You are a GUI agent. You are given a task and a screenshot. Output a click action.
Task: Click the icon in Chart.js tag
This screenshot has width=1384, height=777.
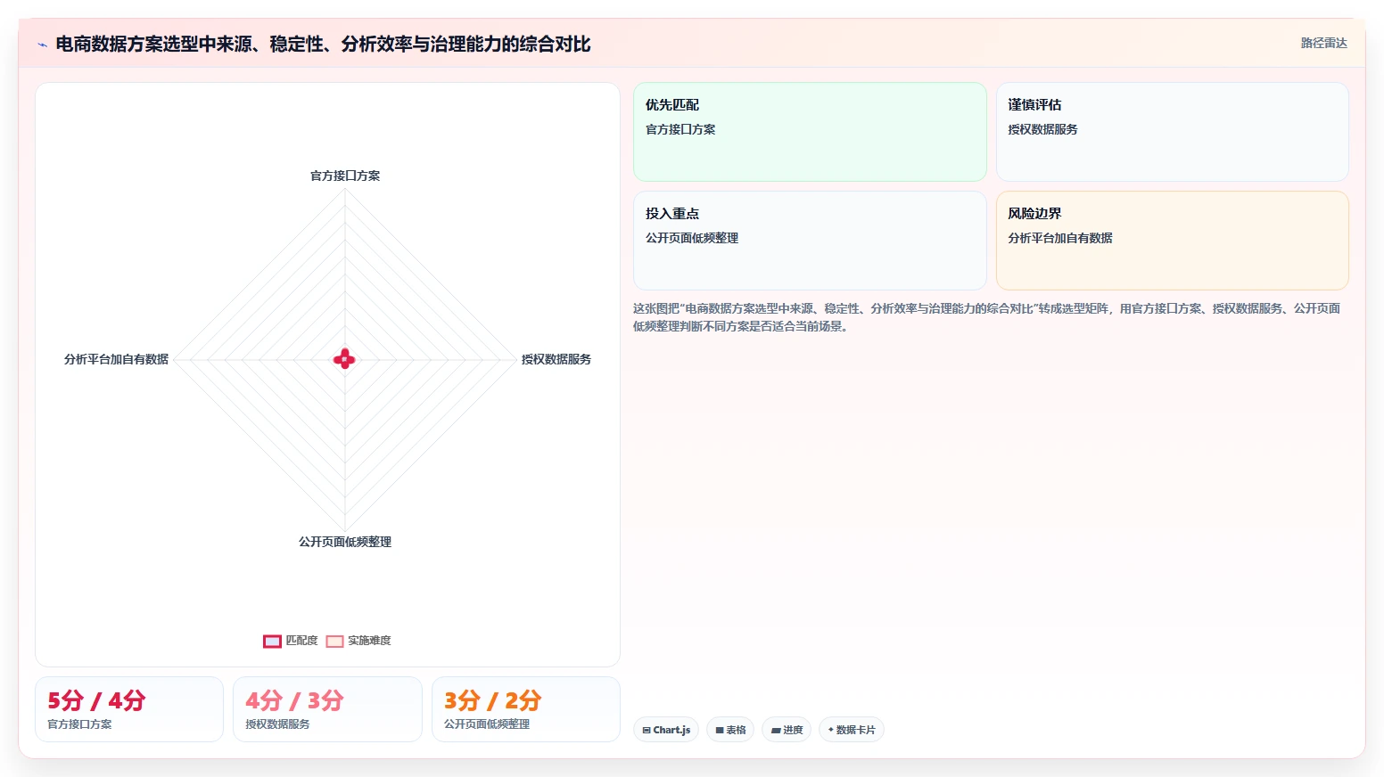coord(647,730)
